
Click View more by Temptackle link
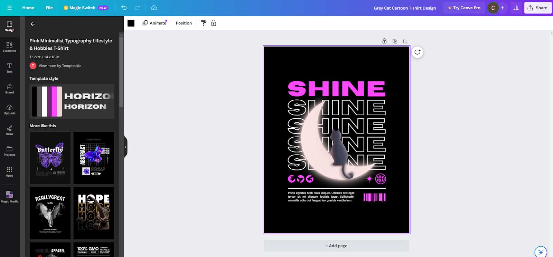pyautogui.click(x=60, y=66)
